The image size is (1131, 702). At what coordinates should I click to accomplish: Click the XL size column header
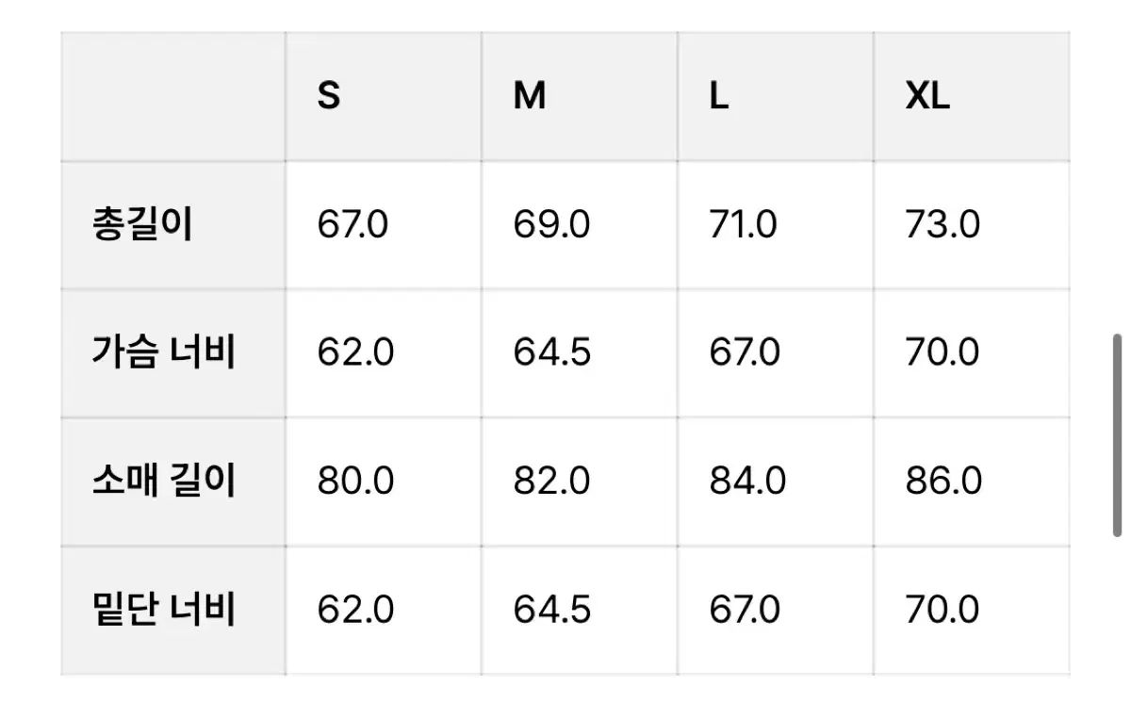click(x=928, y=96)
